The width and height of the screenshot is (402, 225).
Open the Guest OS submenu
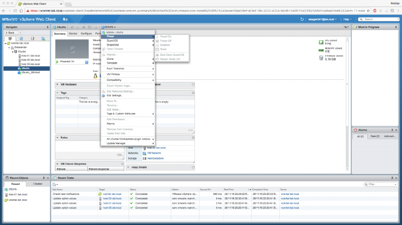128,41
